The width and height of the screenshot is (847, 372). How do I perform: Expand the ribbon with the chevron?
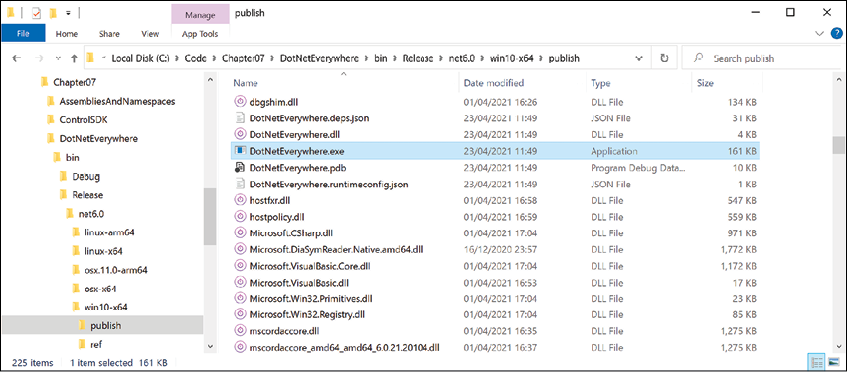pyautogui.click(x=819, y=34)
